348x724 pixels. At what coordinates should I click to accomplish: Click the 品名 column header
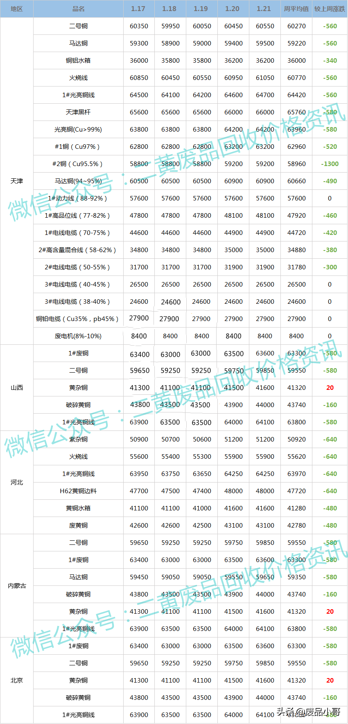click(x=78, y=9)
